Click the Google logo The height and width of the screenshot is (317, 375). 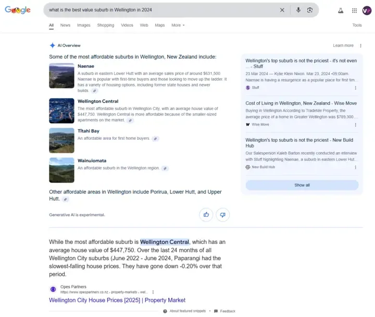(18, 10)
